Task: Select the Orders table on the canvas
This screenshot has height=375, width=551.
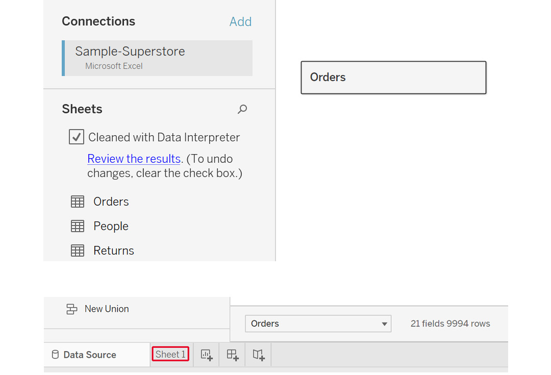Action: coord(393,78)
